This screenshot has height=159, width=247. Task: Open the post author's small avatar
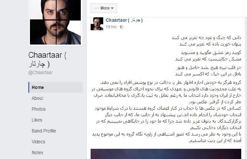97,24
